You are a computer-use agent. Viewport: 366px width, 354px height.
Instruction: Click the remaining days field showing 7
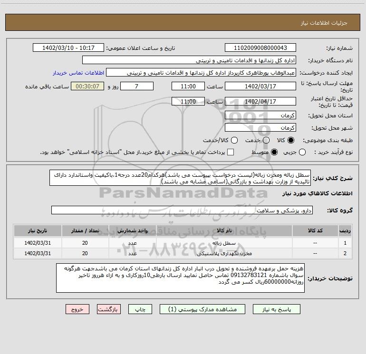137,86
